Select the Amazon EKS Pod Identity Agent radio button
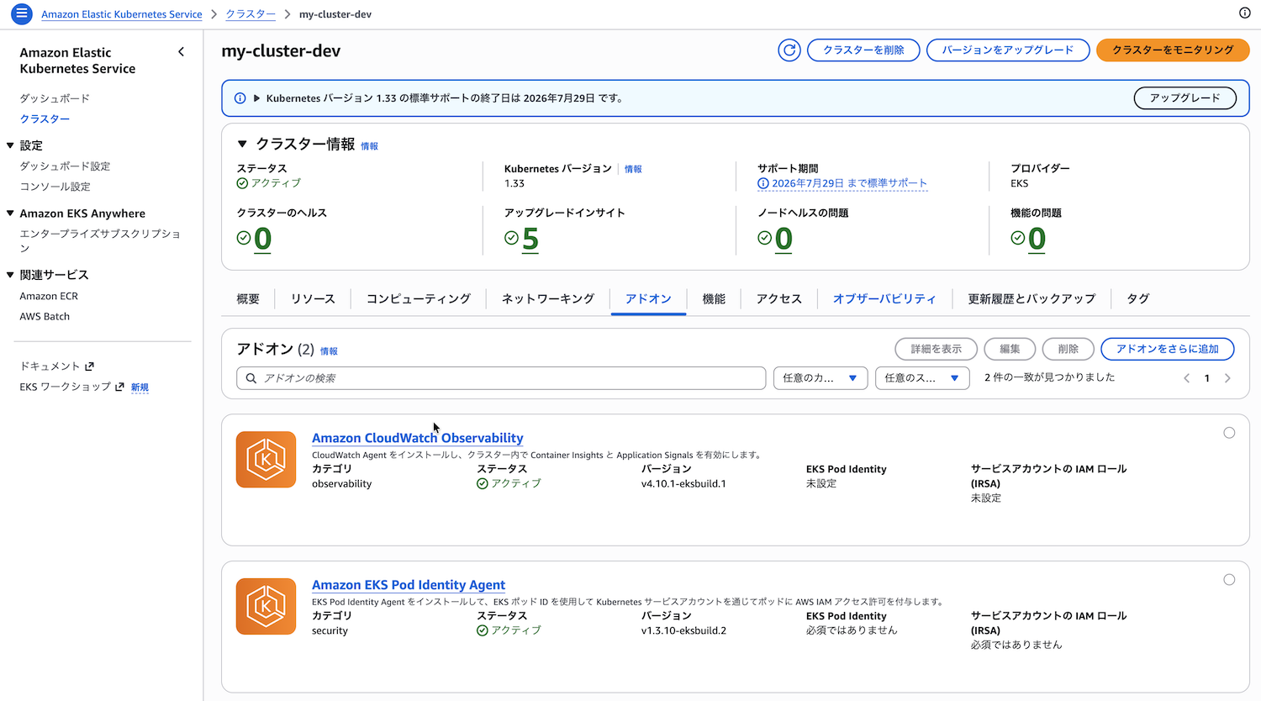 click(x=1229, y=580)
